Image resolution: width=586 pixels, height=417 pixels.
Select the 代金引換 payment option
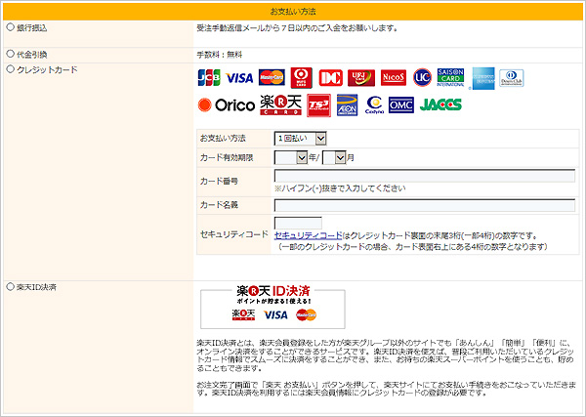pos(11,54)
